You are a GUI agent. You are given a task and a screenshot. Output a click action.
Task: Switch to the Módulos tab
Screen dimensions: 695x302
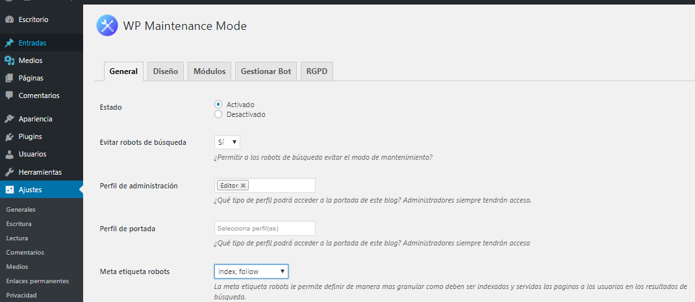pyautogui.click(x=209, y=71)
